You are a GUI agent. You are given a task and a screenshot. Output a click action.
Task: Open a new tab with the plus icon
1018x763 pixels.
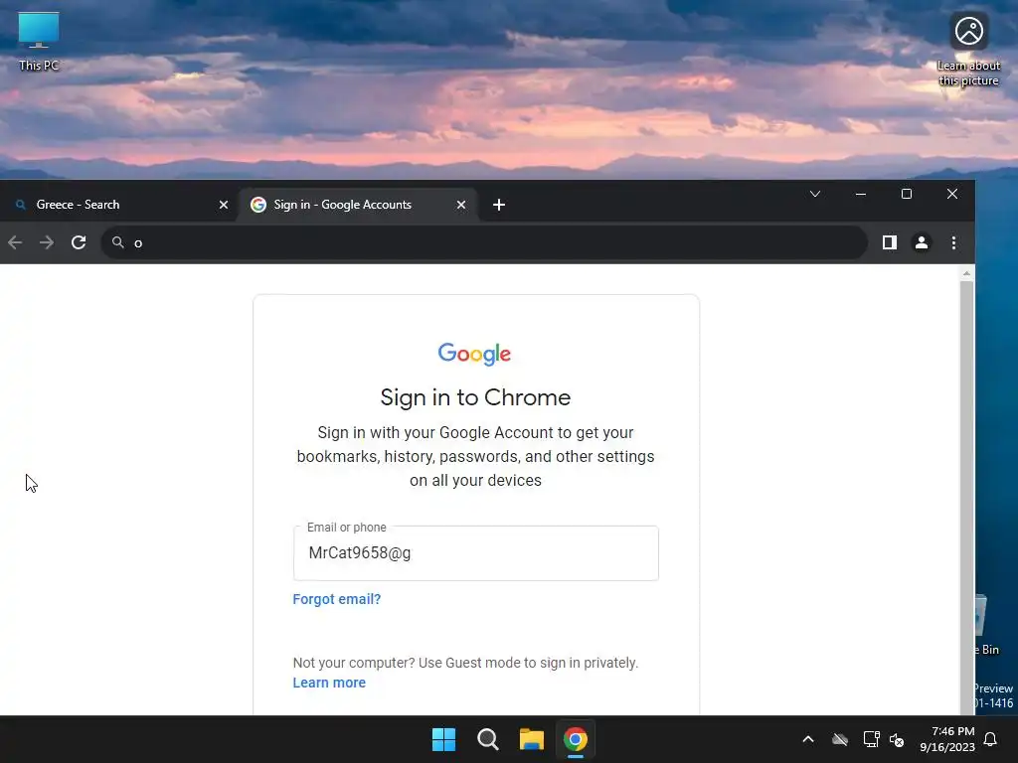point(499,205)
